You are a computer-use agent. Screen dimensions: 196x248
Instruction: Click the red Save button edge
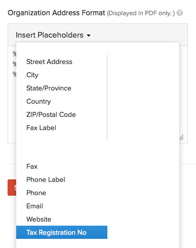coord(12,188)
